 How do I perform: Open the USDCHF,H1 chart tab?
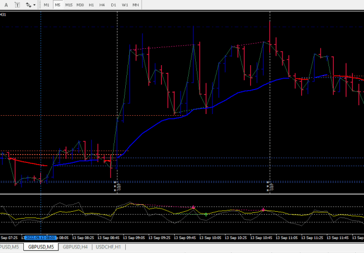tap(108, 247)
